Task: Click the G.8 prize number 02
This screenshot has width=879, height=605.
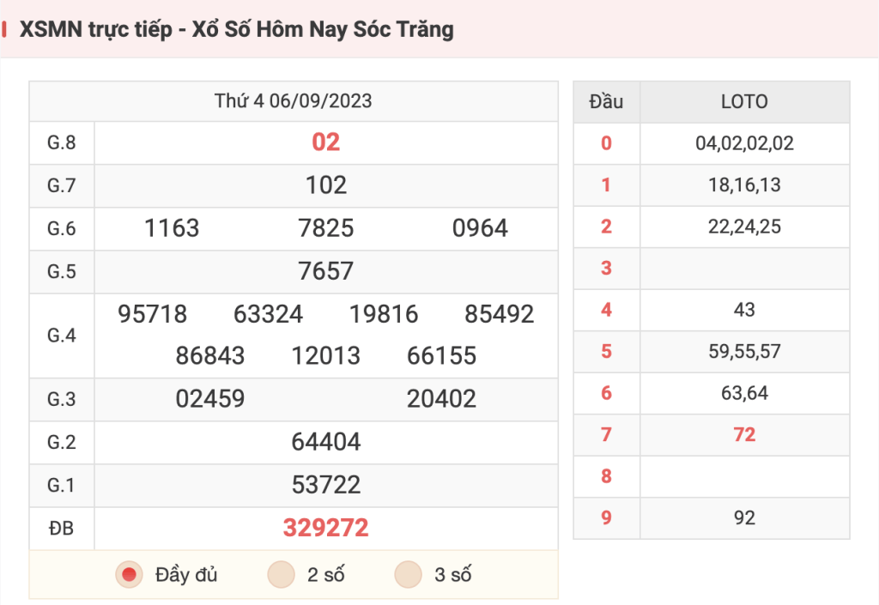Action: click(x=325, y=142)
